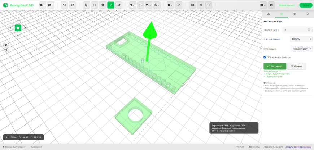This screenshot has width=314, height=150.
Task: Open the import/export arrows menu
Action: coord(51,5)
